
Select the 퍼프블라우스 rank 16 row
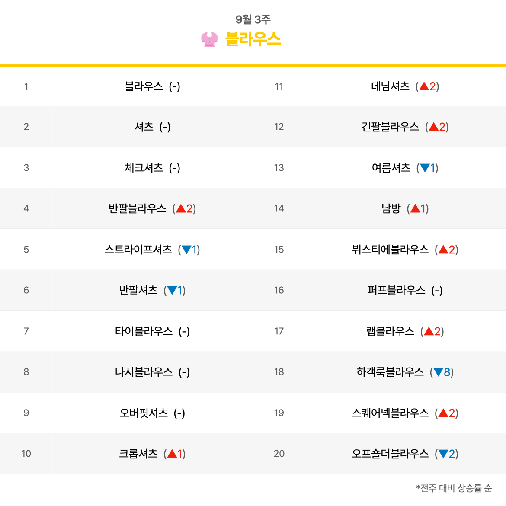(x=379, y=290)
